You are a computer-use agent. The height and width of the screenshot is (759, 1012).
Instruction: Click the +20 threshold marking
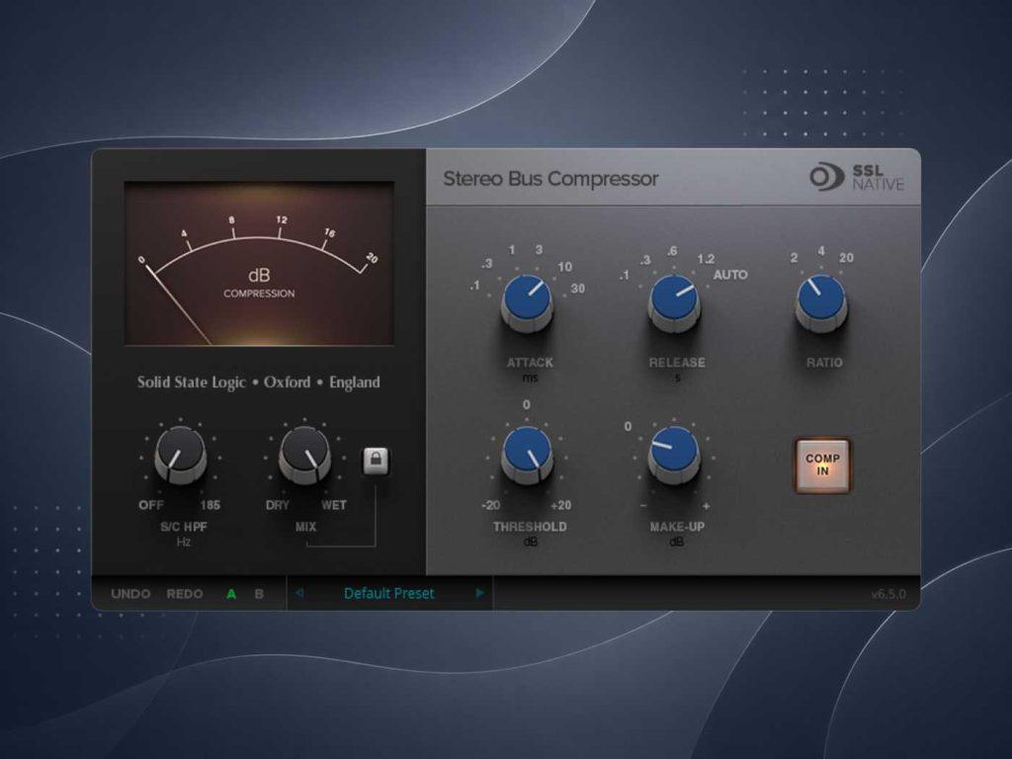pyautogui.click(x=561, y=505)
